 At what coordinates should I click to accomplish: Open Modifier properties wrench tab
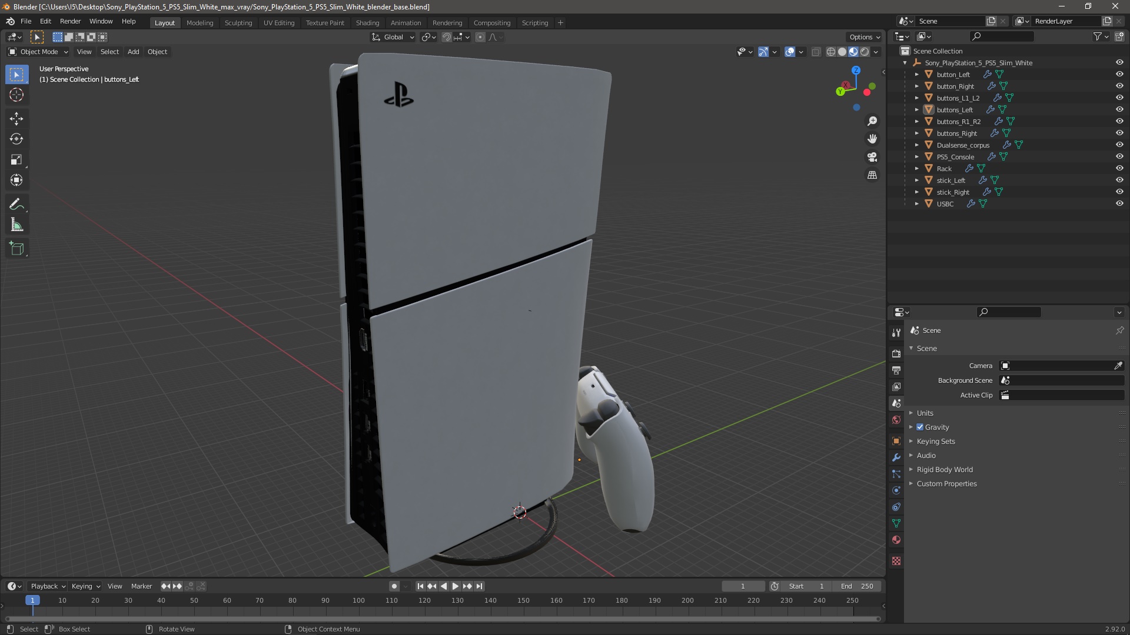click(x=896, y=457)
